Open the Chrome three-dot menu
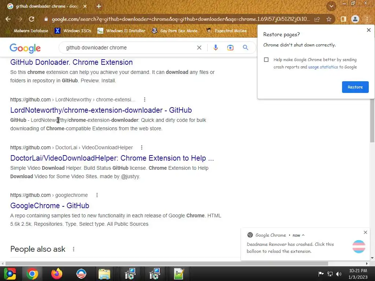 click(x=367, y=19)
